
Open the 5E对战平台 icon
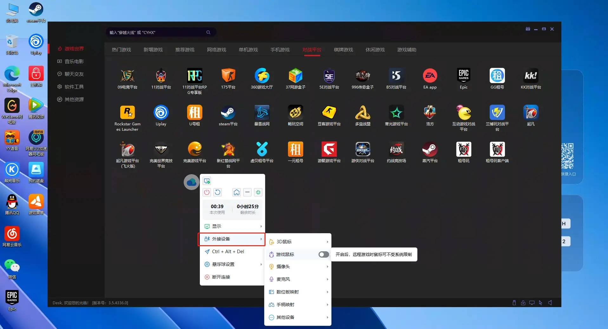pos(329,79)
